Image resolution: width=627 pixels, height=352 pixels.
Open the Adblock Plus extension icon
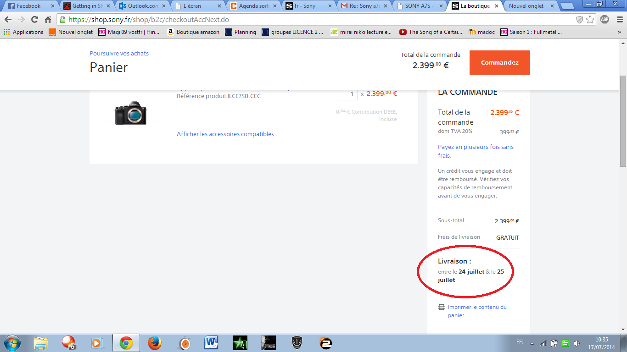point(605,19)
